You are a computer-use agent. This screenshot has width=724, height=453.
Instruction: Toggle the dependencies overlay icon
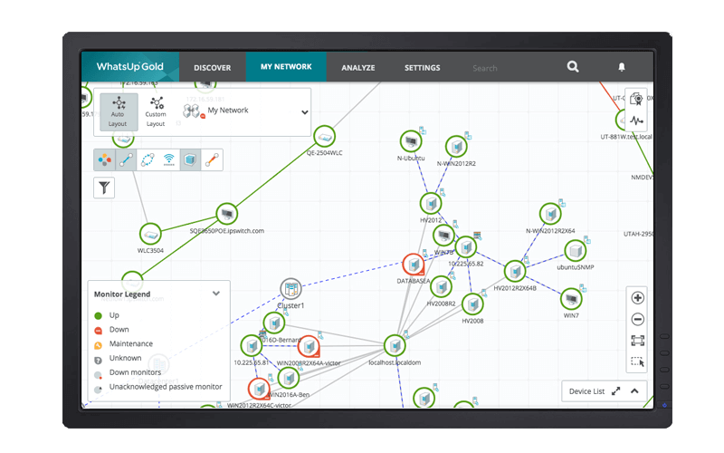148,160
